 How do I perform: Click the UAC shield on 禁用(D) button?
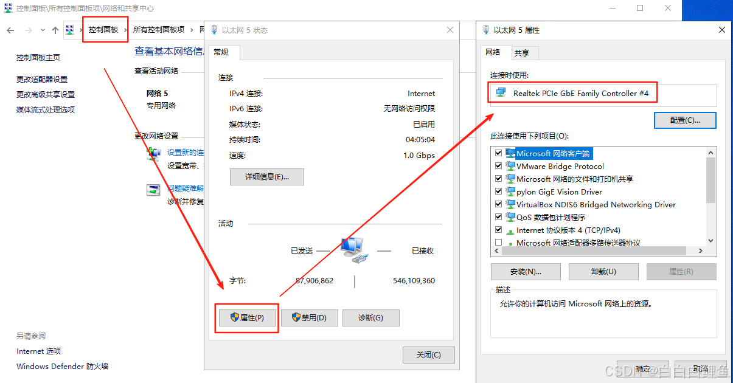click(296, 317)
